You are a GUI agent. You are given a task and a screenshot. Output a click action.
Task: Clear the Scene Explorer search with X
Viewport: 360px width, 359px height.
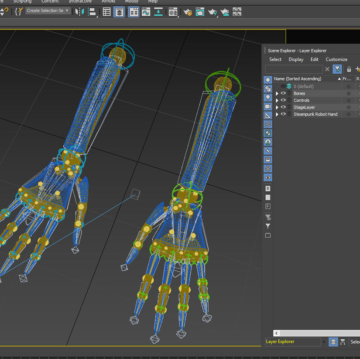327,69
